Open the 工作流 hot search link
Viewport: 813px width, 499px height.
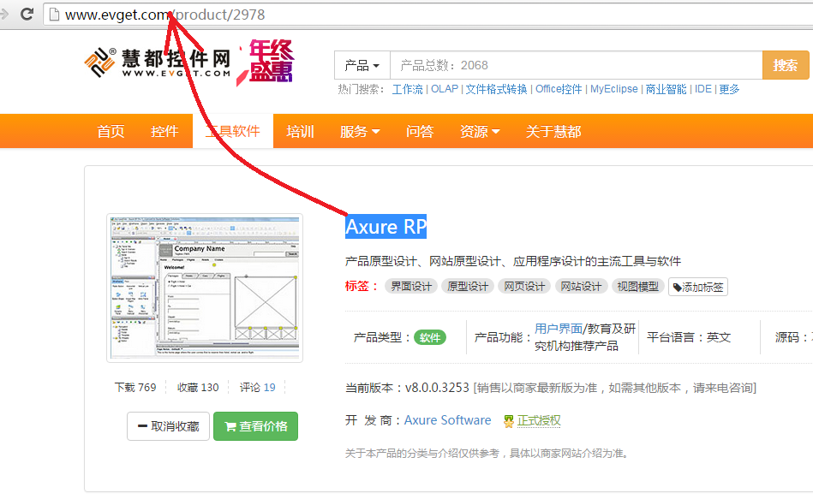(407, 89)
